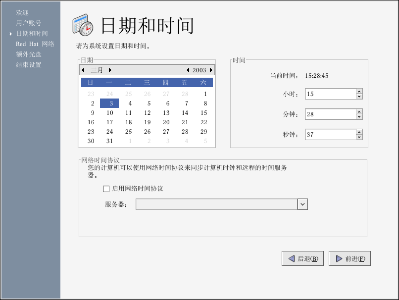Select 欢迎 in the sidebar
This screenshot has height=300, width=399.
click(x=22, y=12)
